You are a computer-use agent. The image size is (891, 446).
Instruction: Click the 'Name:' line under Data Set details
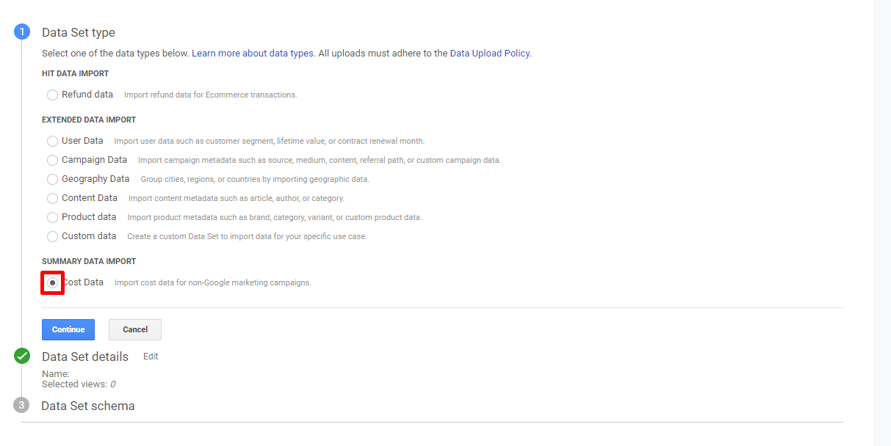(x=56, y=374)
